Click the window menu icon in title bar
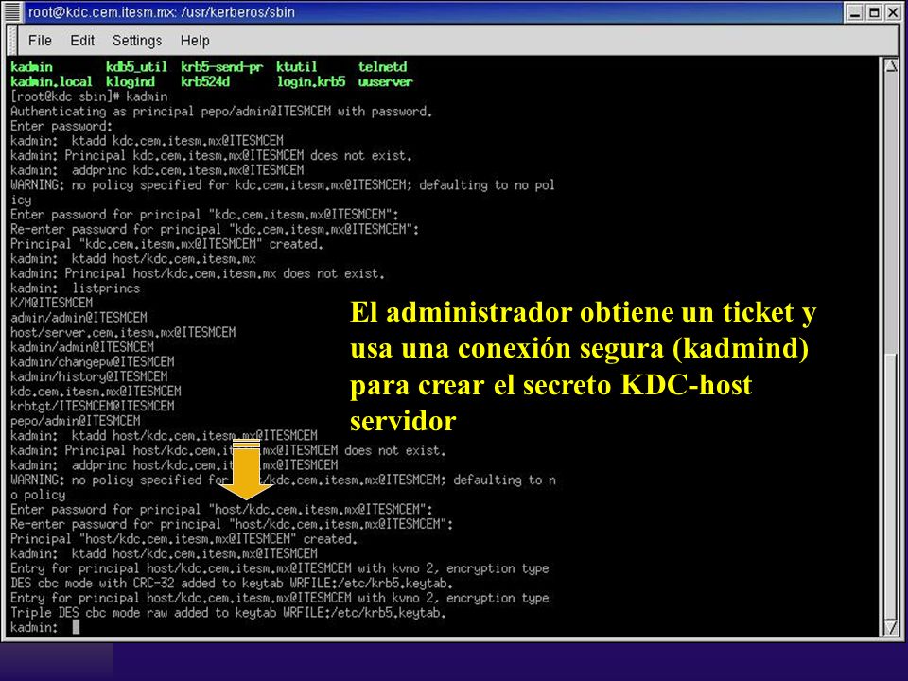 coord(12,11)
